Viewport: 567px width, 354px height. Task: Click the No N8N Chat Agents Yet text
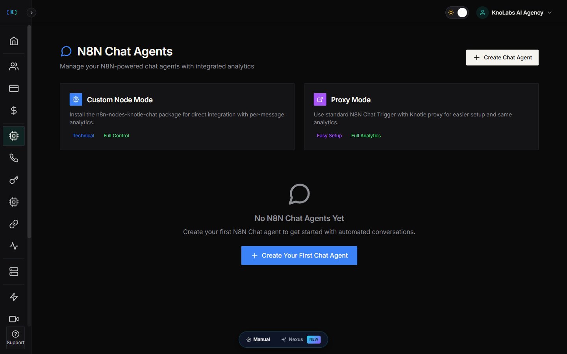(x=299, y=218)
